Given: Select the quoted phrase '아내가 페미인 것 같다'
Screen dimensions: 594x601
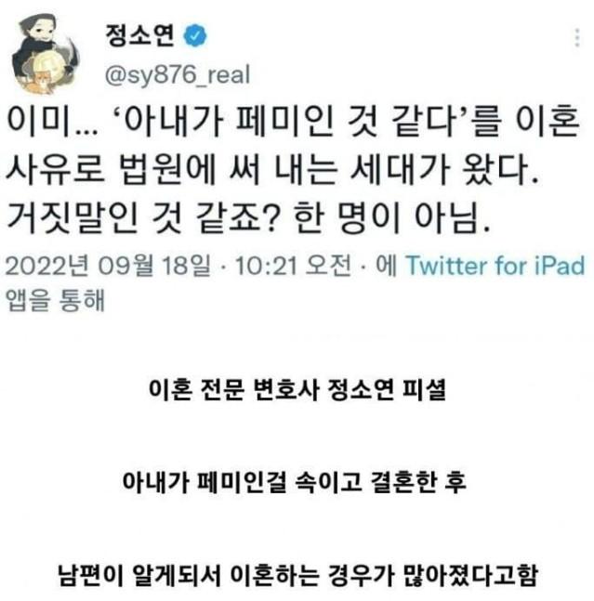Looking at the screenshot, I should pos(294,122).
